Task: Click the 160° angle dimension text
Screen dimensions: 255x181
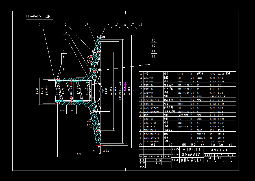Action: point(101,91)
